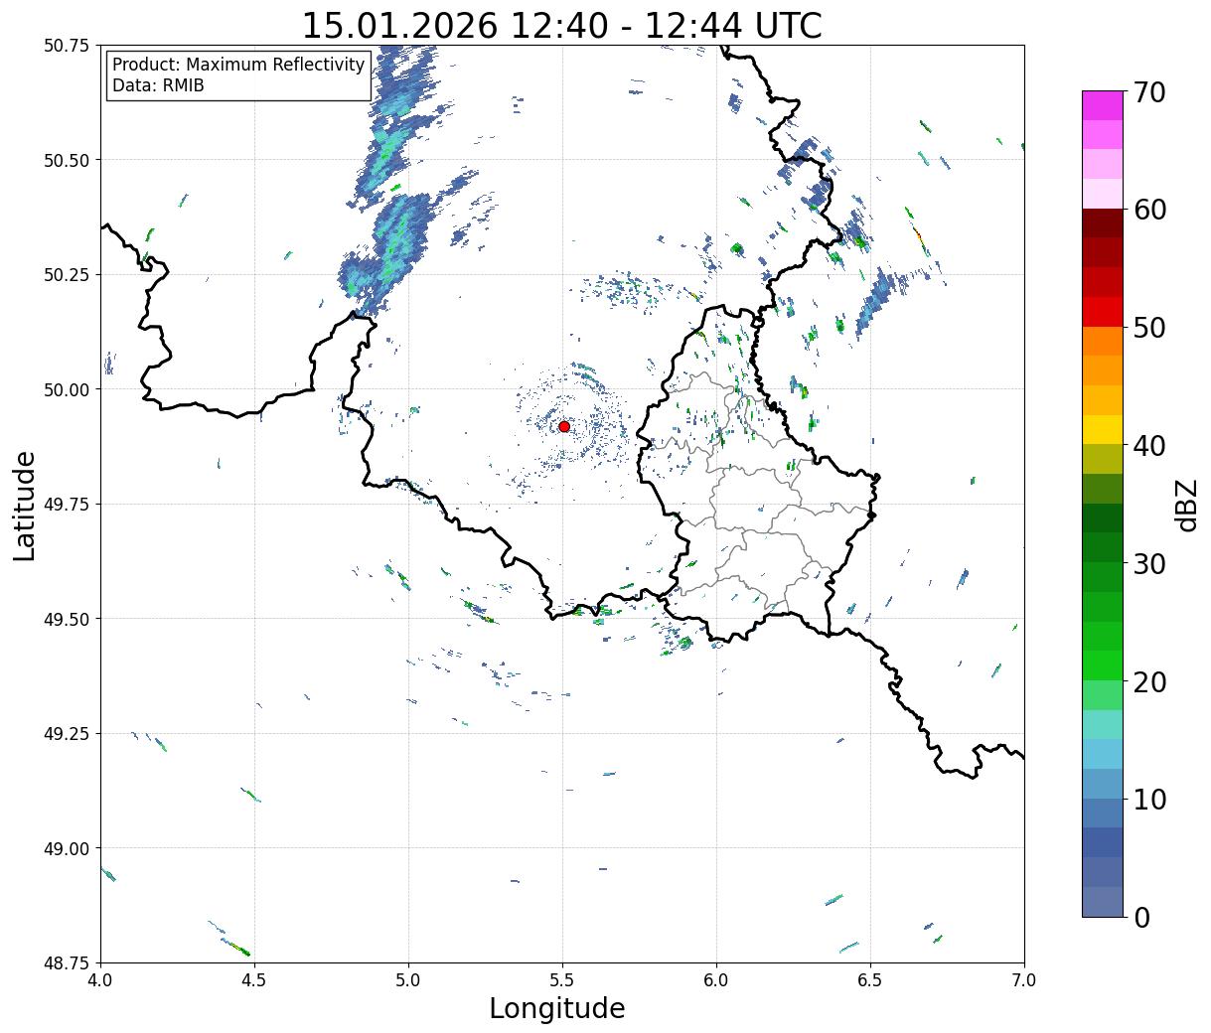Click the latitude tick label '49.25'

click(67, 734)
